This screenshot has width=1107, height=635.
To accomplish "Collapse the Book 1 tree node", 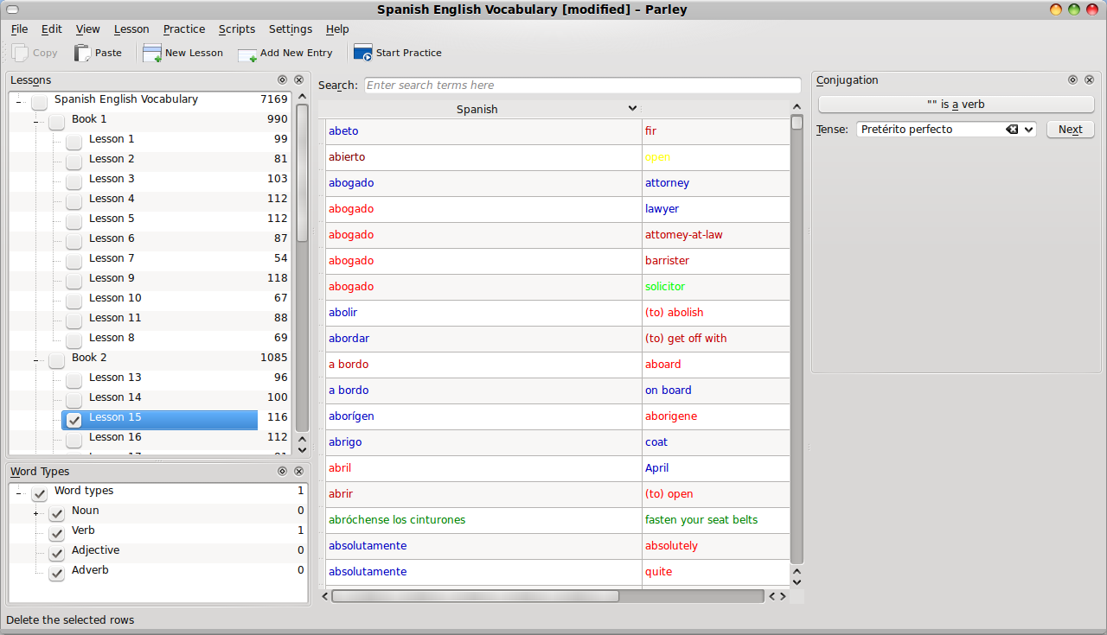I will click(35, 122).
